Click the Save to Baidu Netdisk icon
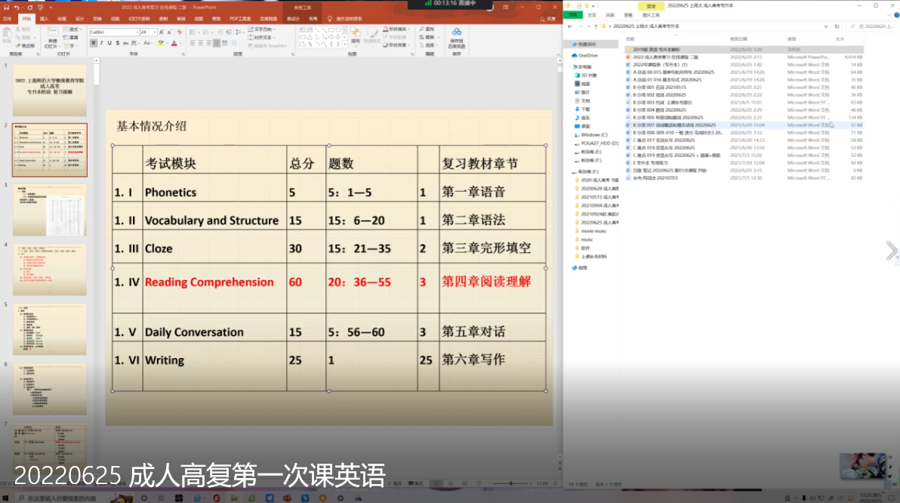Screen dimensions: 900x503 point(457,38)
